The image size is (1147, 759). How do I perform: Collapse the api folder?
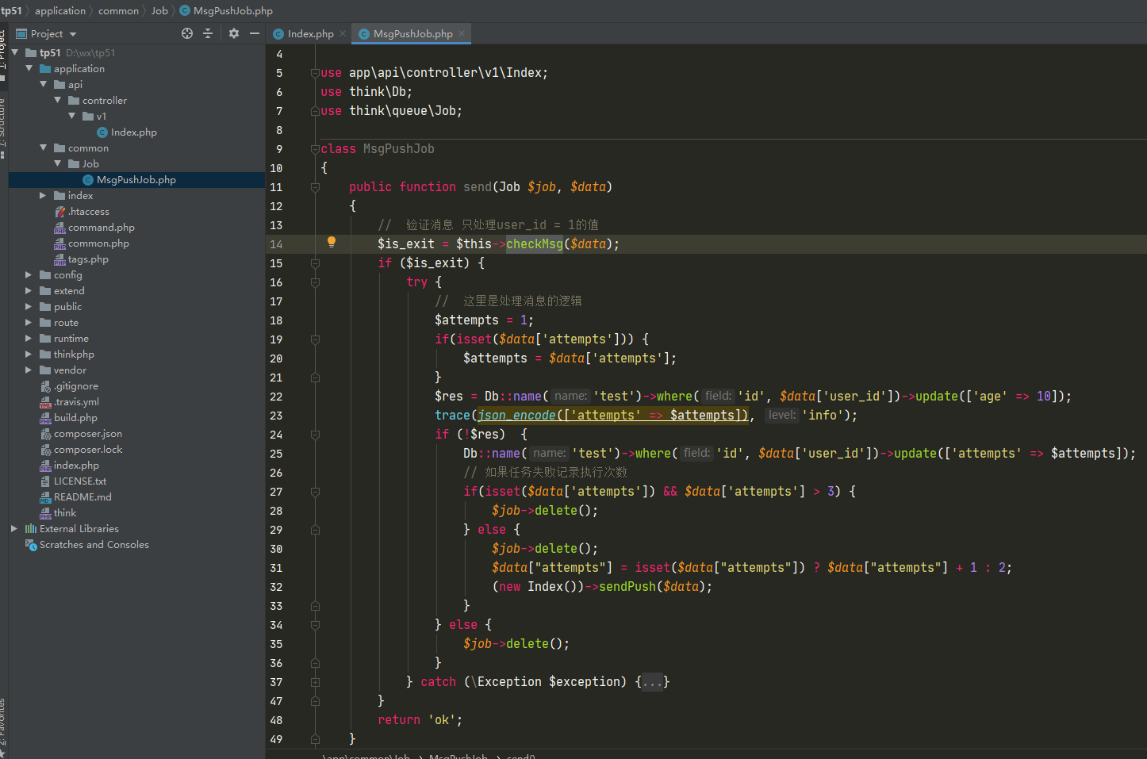coord(44,84)
